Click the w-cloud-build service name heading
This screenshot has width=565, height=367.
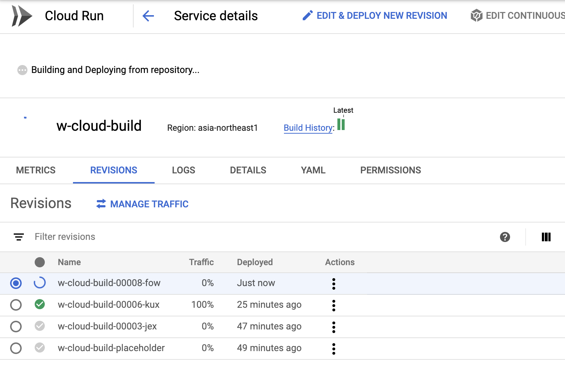click(x=99, y=126)
